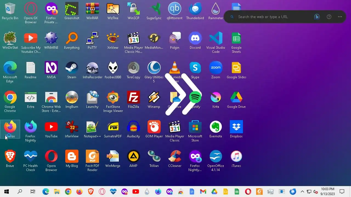Select the XnView desktop icon

coord(113,41)
